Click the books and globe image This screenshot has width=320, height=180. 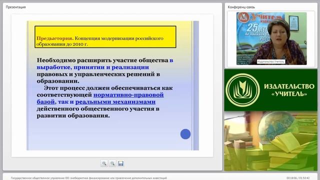click(x=270, y=141)
